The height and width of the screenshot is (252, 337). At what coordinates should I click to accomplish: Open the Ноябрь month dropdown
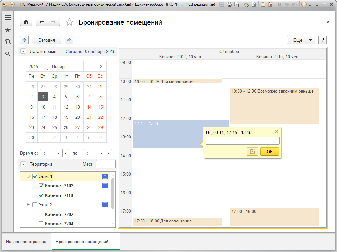[66, 66]
